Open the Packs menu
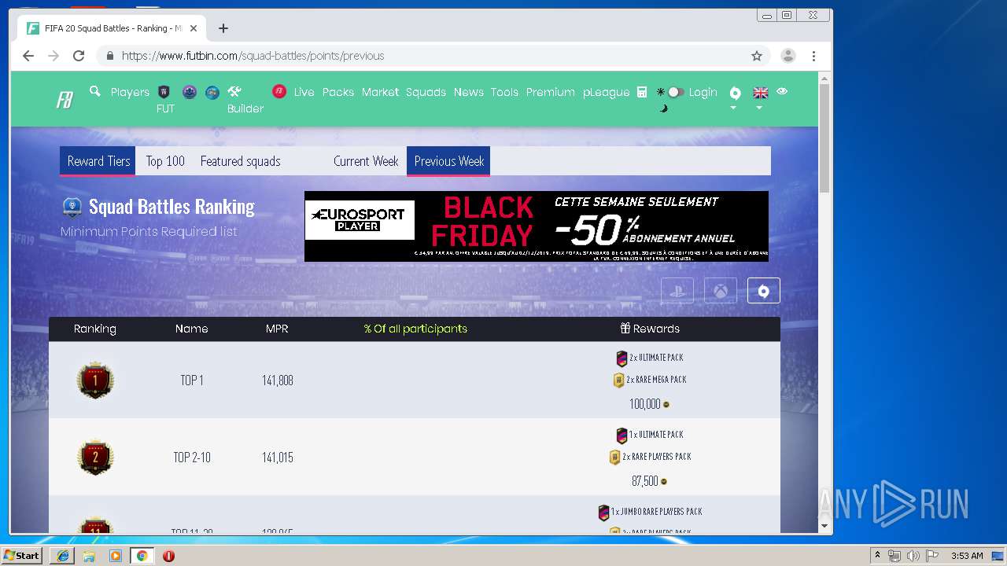1007x566 pixels. coord(338,92)
